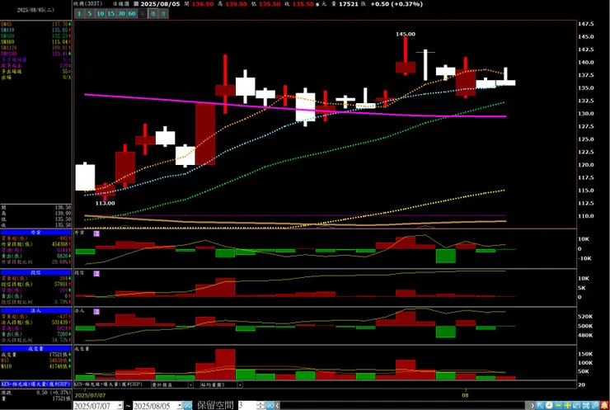610x410 pixels.
Task: Focus the 保留空間 value input showing 3
Action: point(247,406)
